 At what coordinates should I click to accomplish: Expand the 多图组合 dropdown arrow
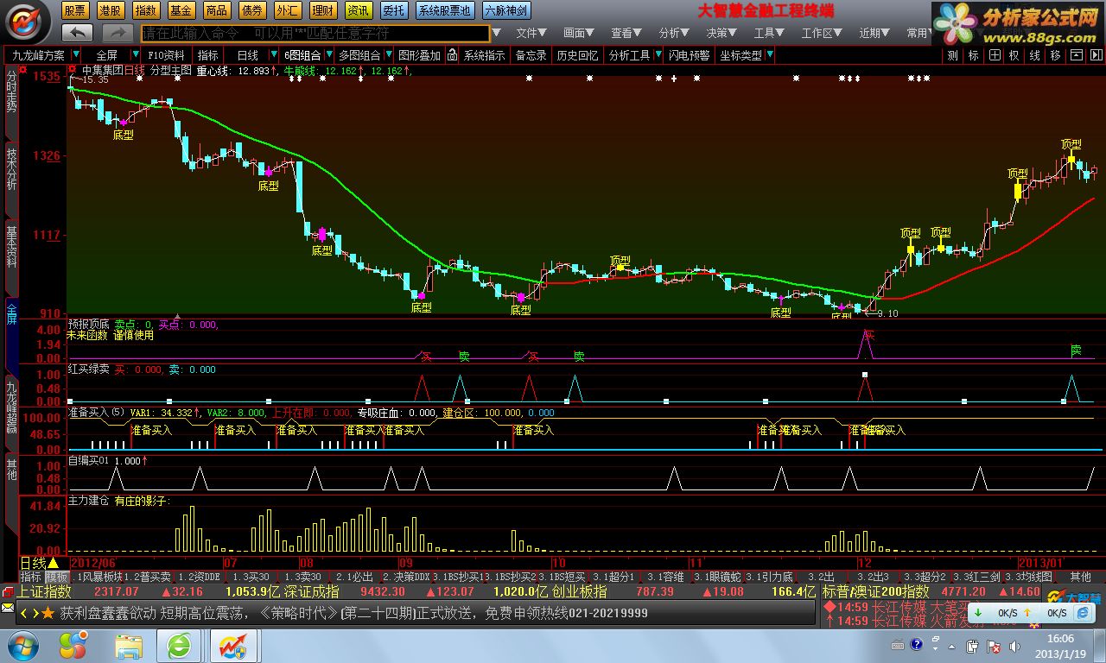coord(387,55)
